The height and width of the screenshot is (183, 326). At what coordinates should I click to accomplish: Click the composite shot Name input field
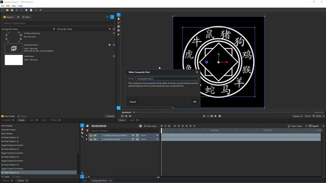click(x=167, y=79)
